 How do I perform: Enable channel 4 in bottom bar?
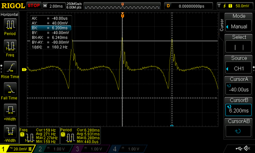coord(127,149)
